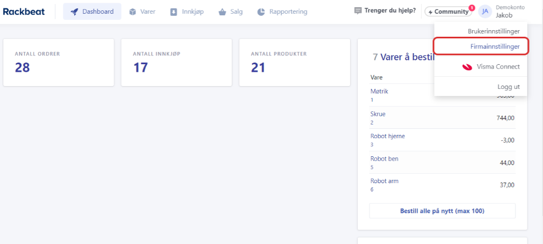The height and width of the screenshot is (244, 543).
Task: Open the Skrue product link
Action: (378, 114)
